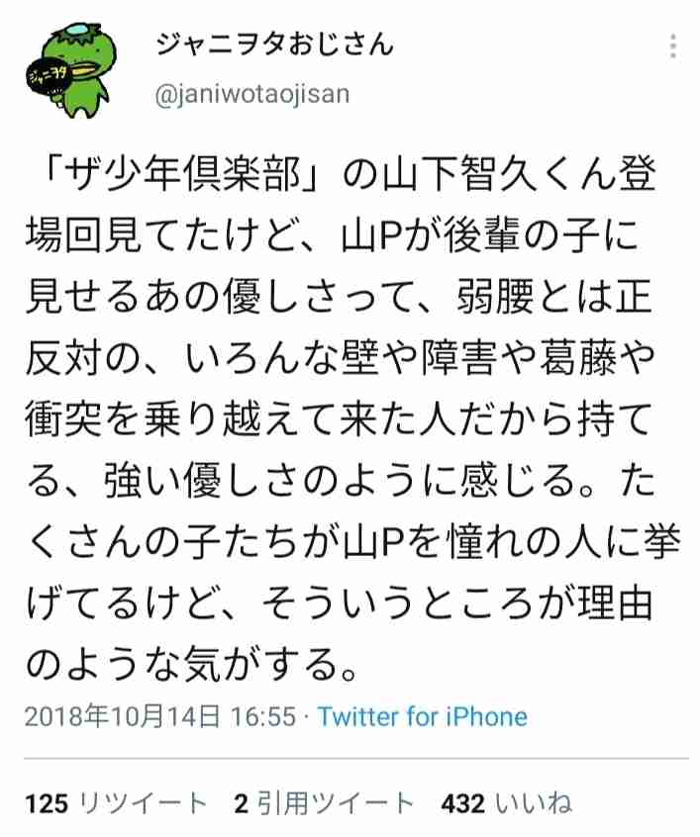Click the like count number 432
This screenshot has height=837, width=700.
pyautogui.click(x=462, y=803)
